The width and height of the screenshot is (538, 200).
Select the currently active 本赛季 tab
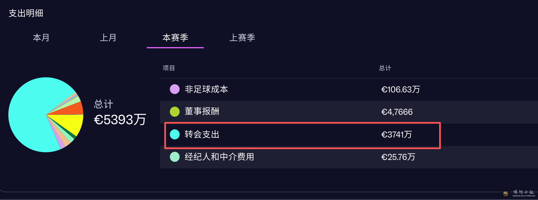pos(175,38)
